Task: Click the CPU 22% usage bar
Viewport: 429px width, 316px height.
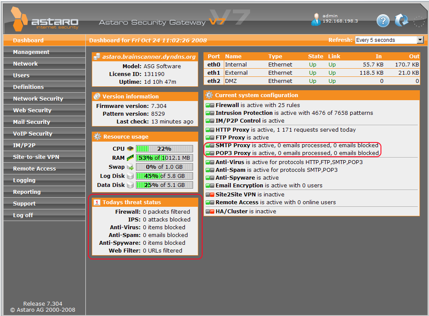Action: pos(165,149)
